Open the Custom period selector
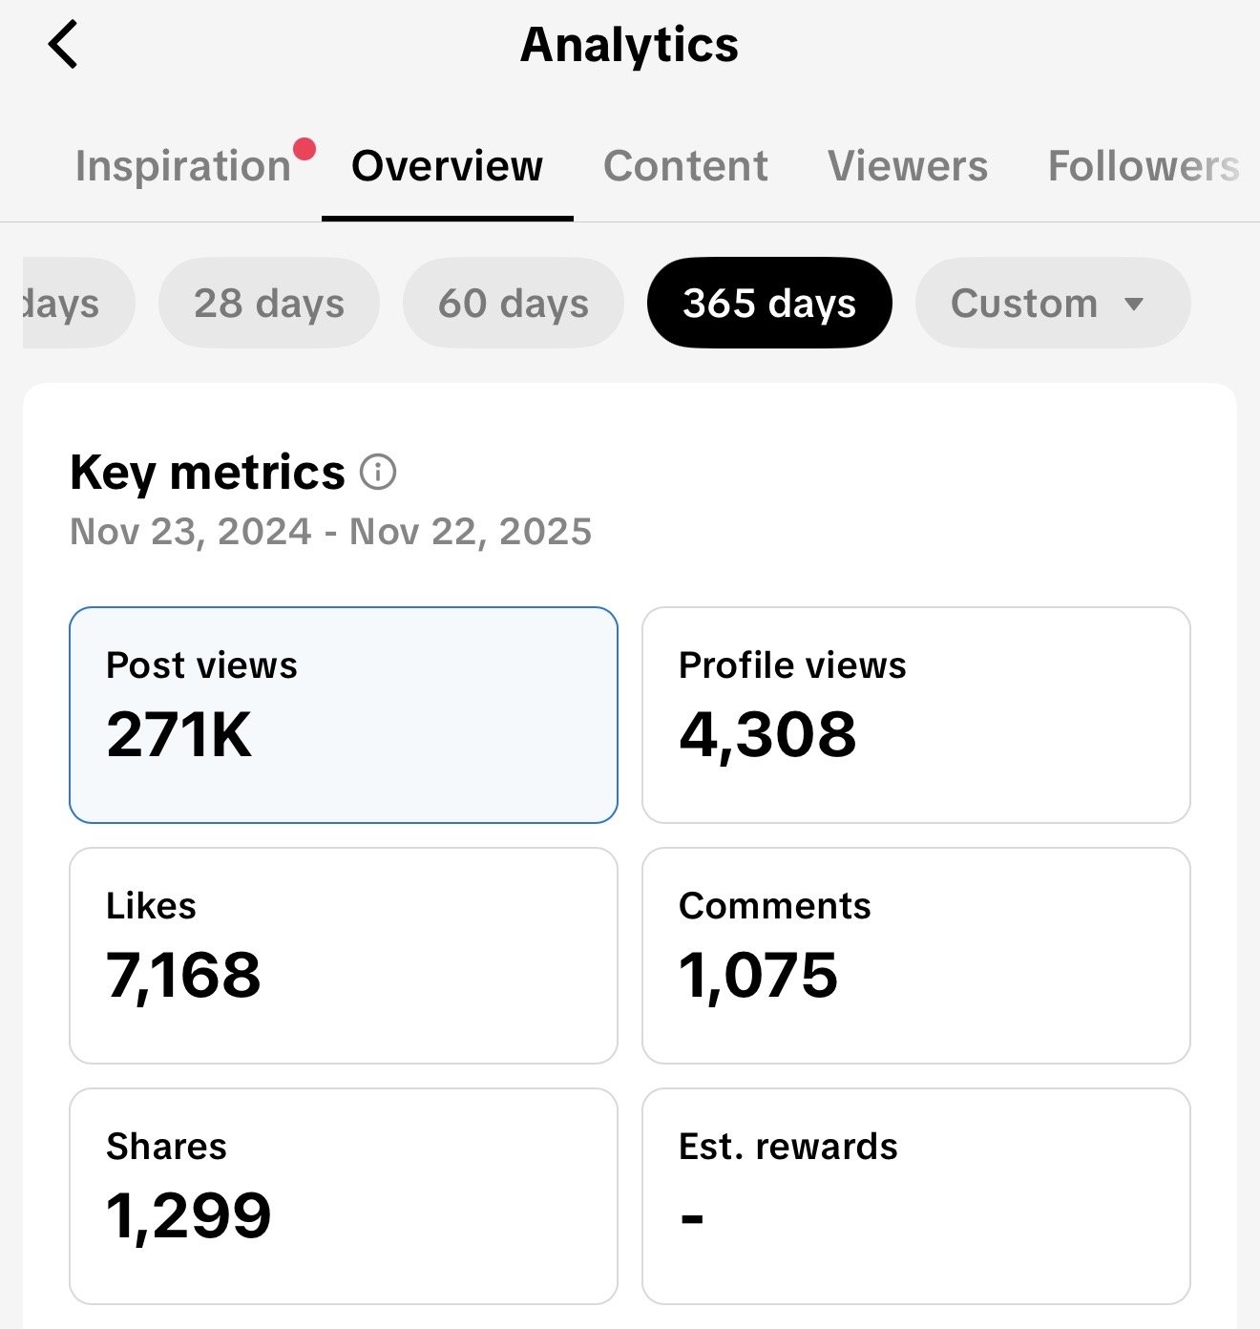Screen dimensions: 1260x1329 [x=1053, y=303]
